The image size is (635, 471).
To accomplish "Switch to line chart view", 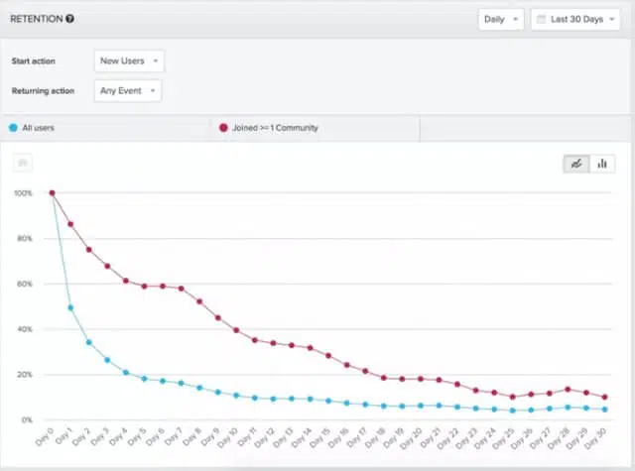I will pos(575,164).
